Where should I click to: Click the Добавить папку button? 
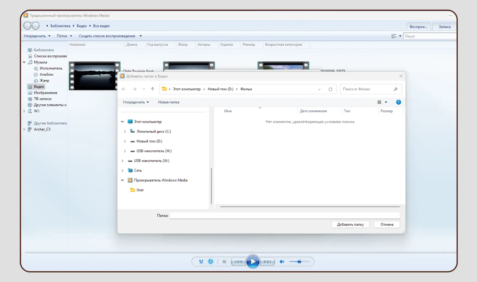pyautogui.click(x=350, y=224)
